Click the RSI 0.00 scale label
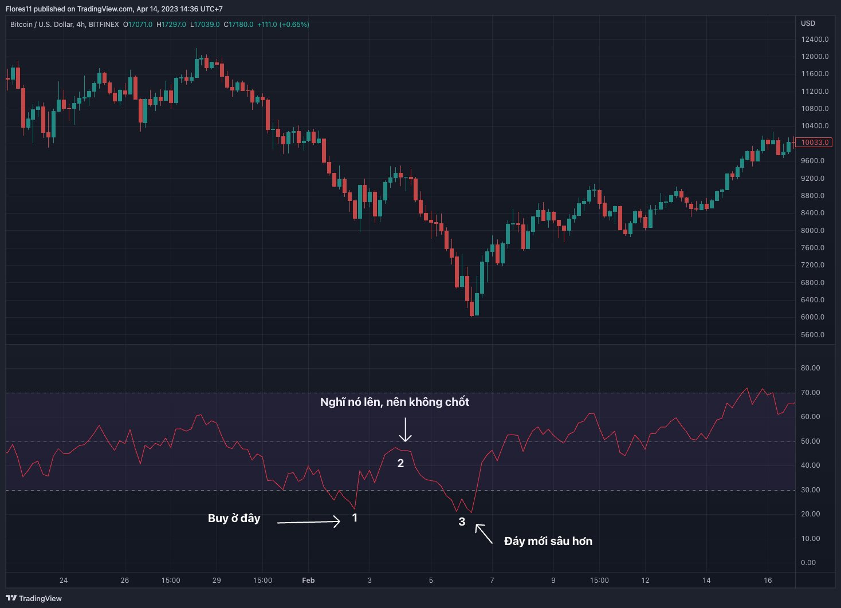This screenshot has height=608, width=841. [808, 563]
